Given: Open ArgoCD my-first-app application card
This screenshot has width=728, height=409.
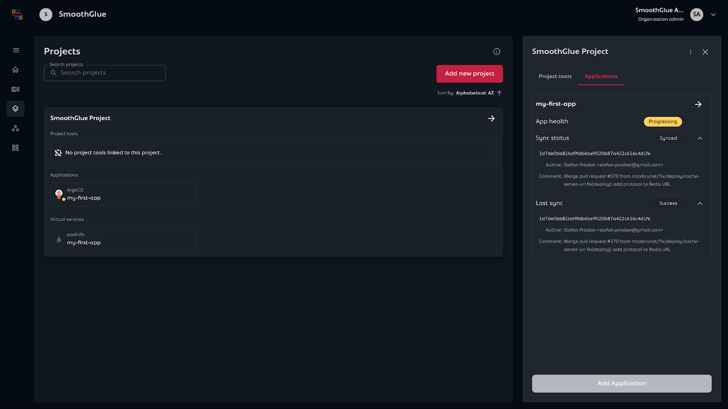Looking at the screenshot, I should click(x=123, y=194).
